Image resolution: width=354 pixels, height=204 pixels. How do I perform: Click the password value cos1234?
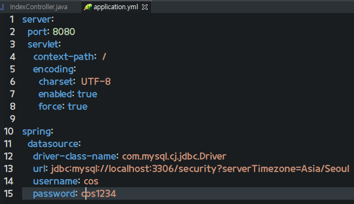99,194
